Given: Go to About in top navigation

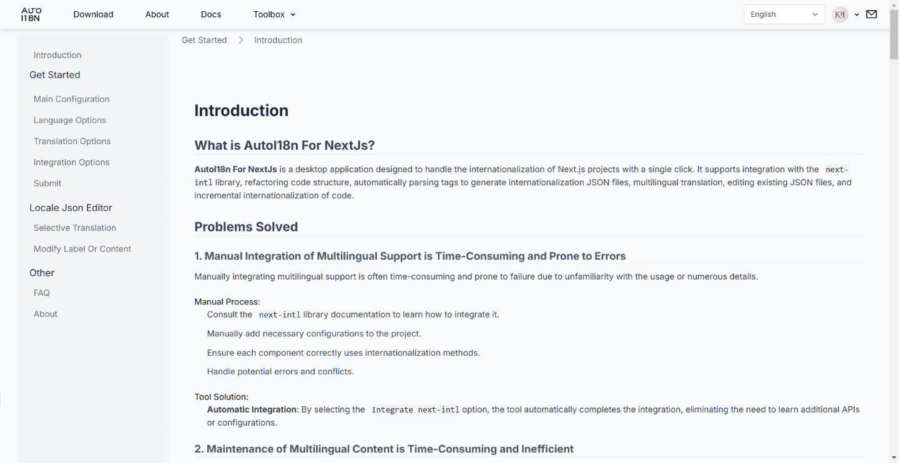Looking at the screenshot, I should [157, 14].
